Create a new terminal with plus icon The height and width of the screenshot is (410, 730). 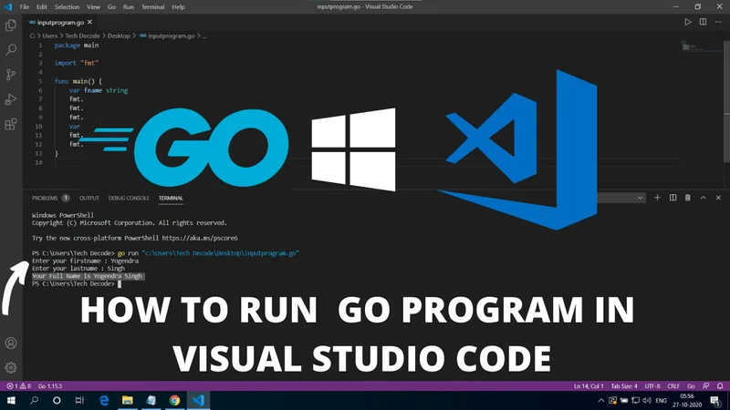pos(657,198)
